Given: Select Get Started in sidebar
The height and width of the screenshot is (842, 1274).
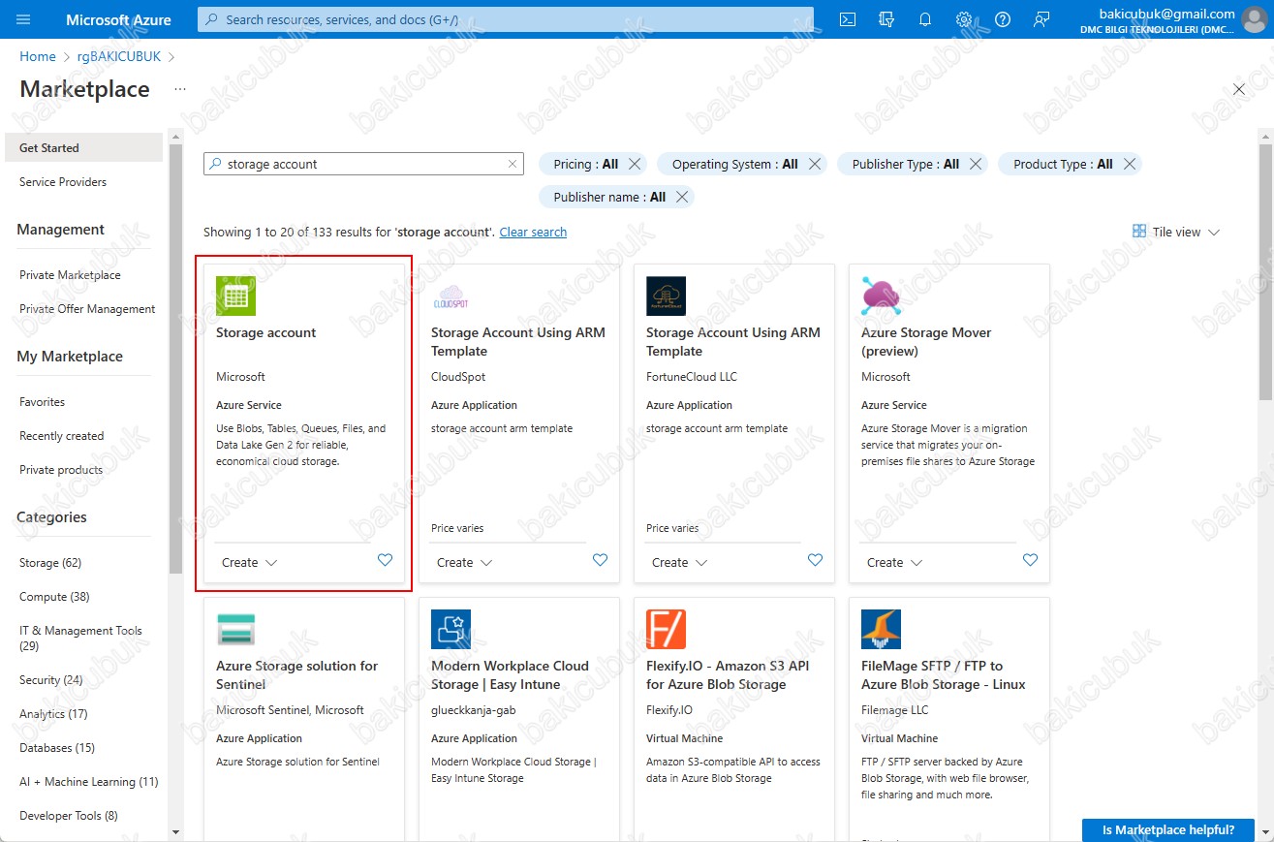Looking at the screenshot, I should 84,148.
